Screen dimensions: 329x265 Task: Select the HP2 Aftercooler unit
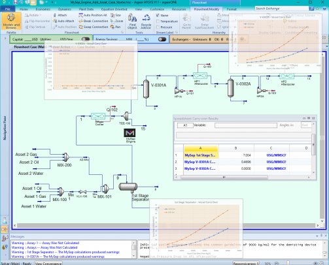pyautogui.click(x=286, y=76)
